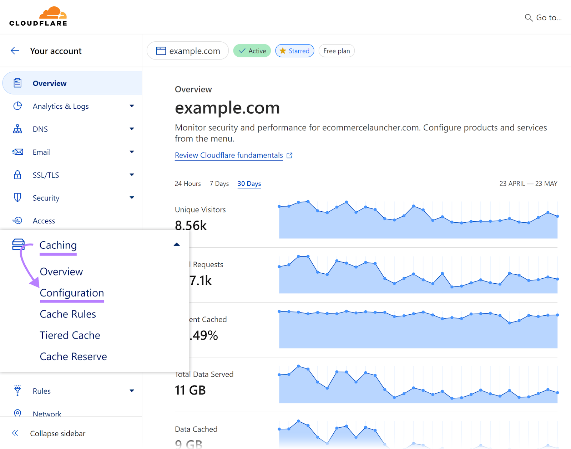Expand the Analytics & Logs dropdown
Screen dimensions: 571x449
click(132, 106)
